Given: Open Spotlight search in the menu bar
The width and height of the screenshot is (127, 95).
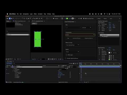Looking at the screenshot, I should [107, 14].
